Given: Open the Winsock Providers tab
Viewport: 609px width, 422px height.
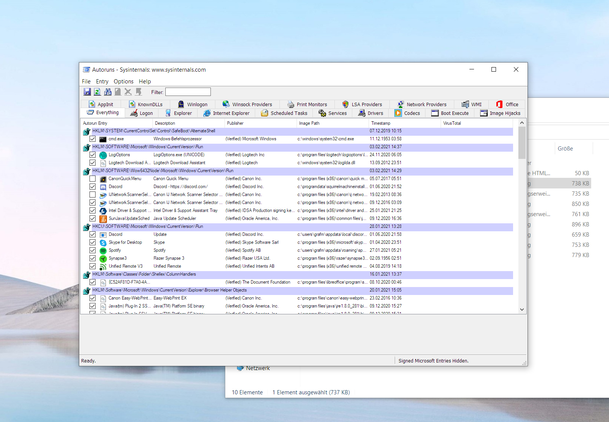Looking at the screenshot, I should pos(247,105).
